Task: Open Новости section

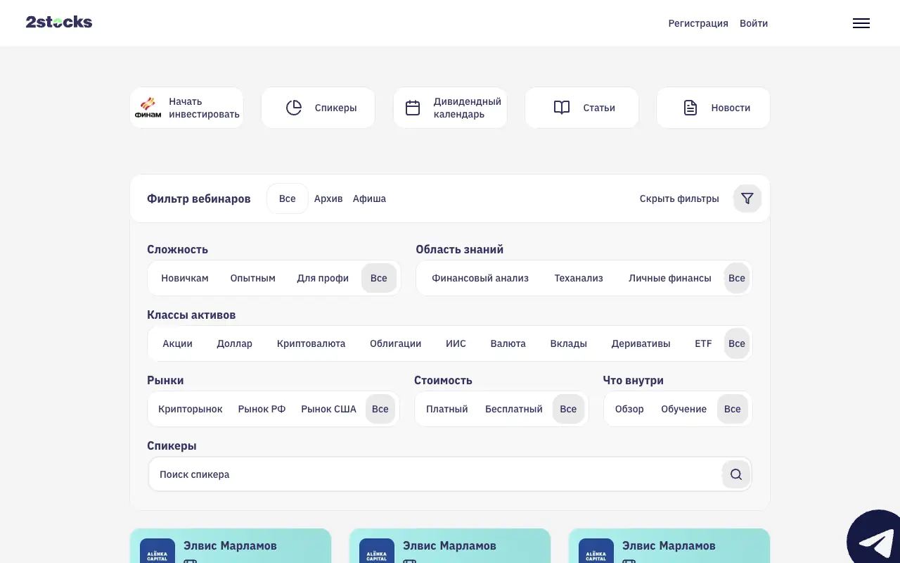Action: tap(714, 108)
